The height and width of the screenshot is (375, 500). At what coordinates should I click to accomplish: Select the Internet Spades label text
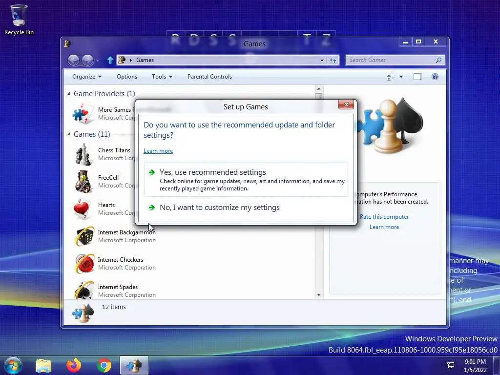coord(118,287)
